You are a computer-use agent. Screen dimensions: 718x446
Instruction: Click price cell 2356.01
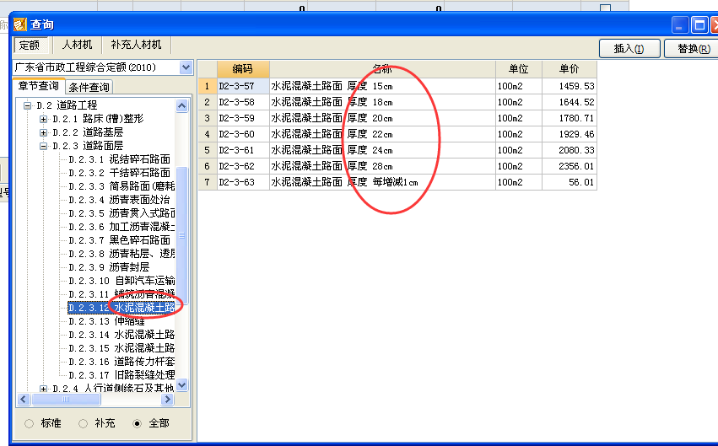click(570, 166)
